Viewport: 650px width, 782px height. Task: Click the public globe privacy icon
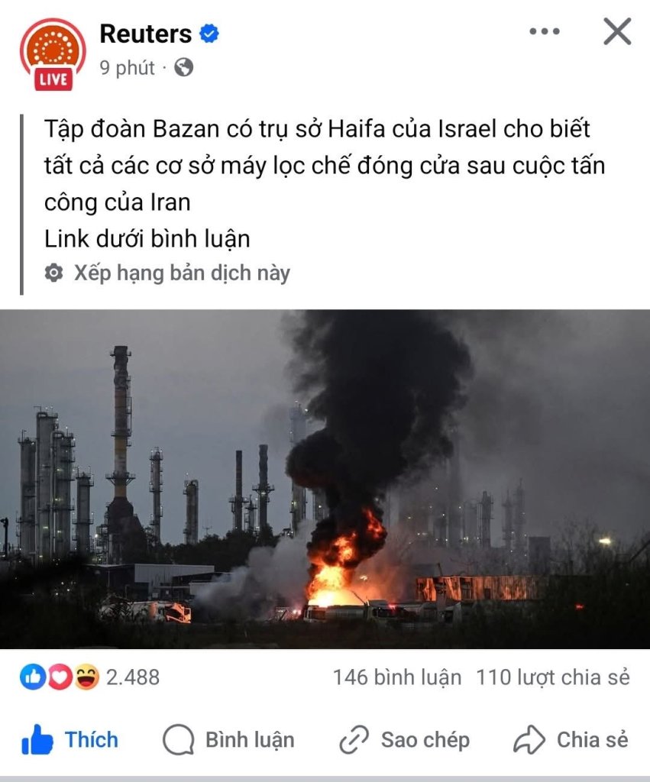(183, 67)
